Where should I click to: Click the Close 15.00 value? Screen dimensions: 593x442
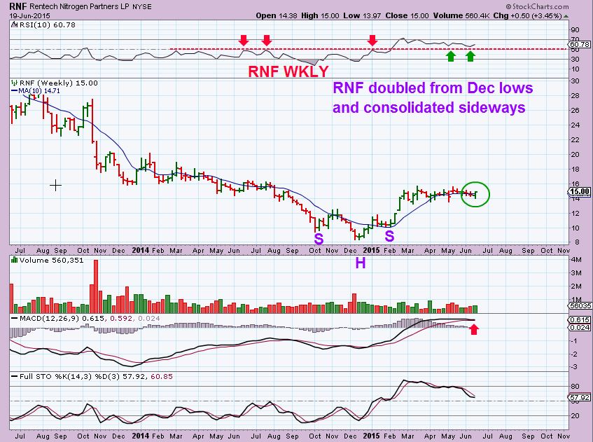point(407,16)
